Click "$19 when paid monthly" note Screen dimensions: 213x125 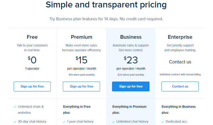pyautogui.click(x=82, y=75)
